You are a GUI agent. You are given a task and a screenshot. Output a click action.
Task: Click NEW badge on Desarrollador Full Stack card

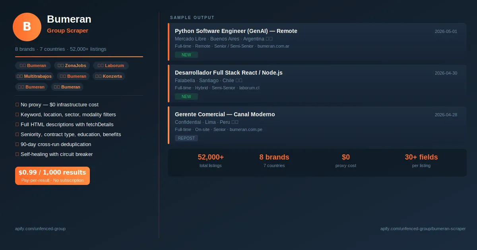point(186,96)
